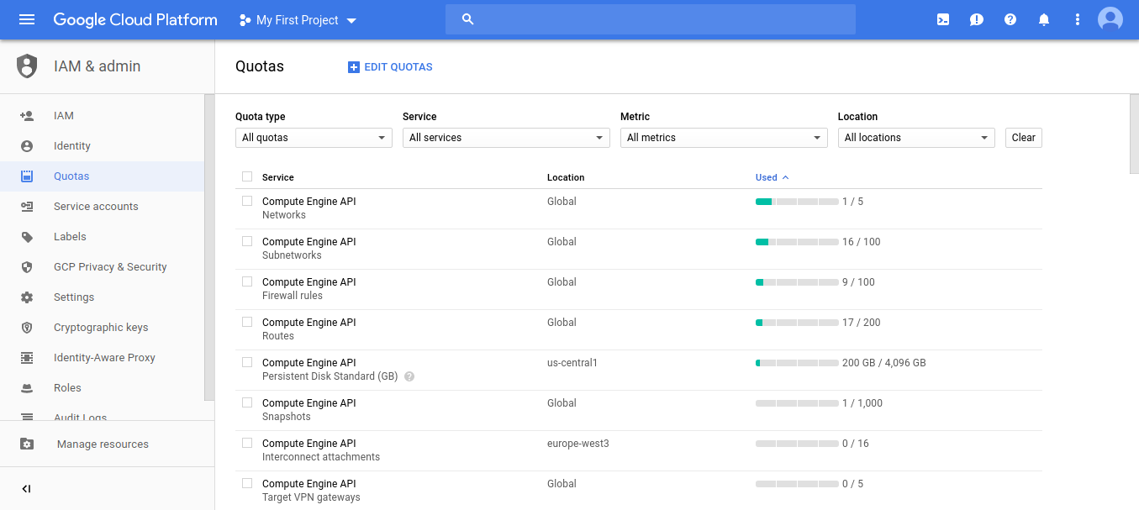
Task: Check the Networks quota row checkbox
Action: pyautogui.click(x=247, y=201)
